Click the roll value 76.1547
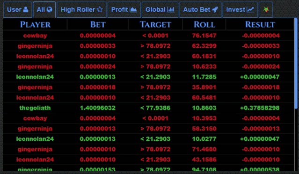 coord(204,36)
